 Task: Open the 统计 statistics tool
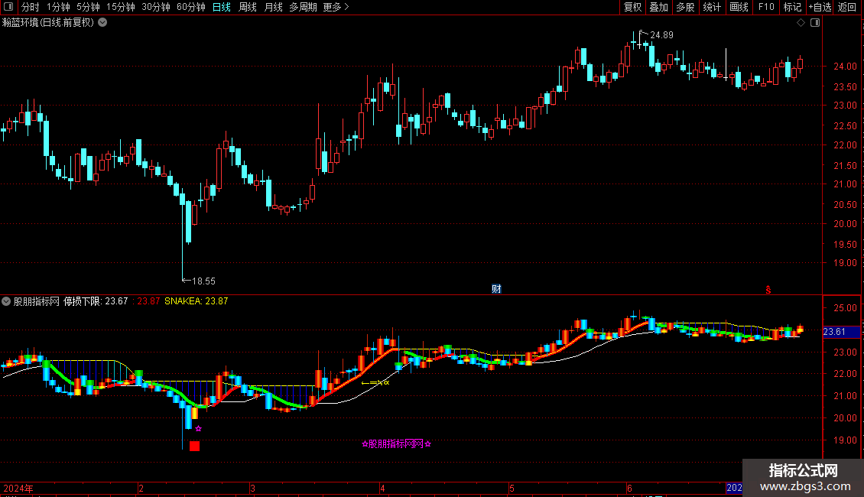tap(711, 7)
